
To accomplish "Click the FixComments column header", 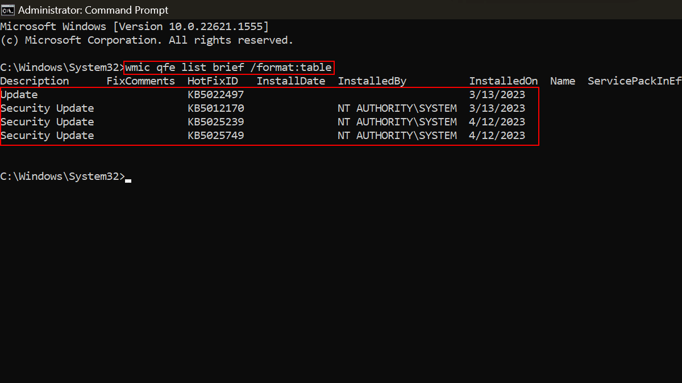I will point(141,81).
